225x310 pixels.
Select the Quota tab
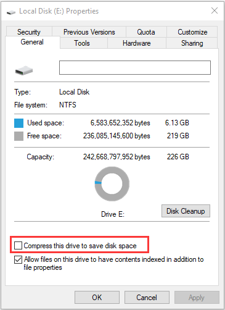[146, 32]
